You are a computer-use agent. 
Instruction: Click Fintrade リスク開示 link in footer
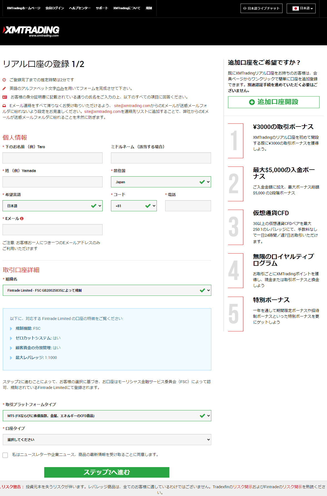(x=292, y=487)
